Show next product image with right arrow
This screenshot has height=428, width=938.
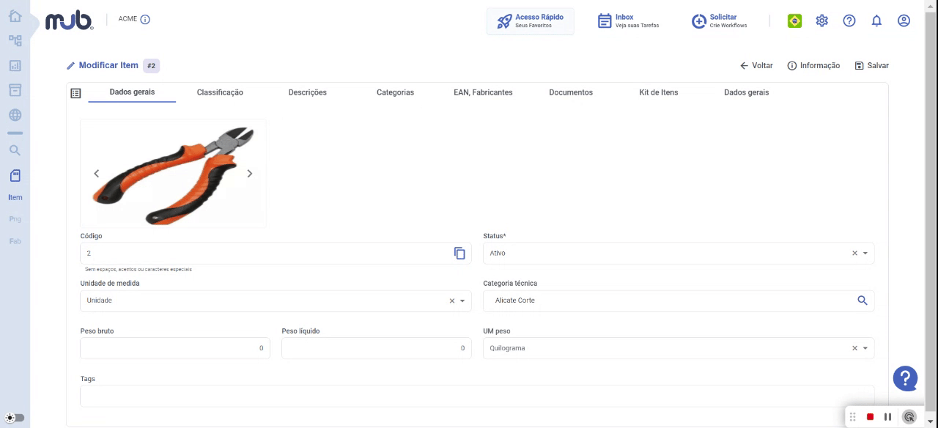[249, 174]
